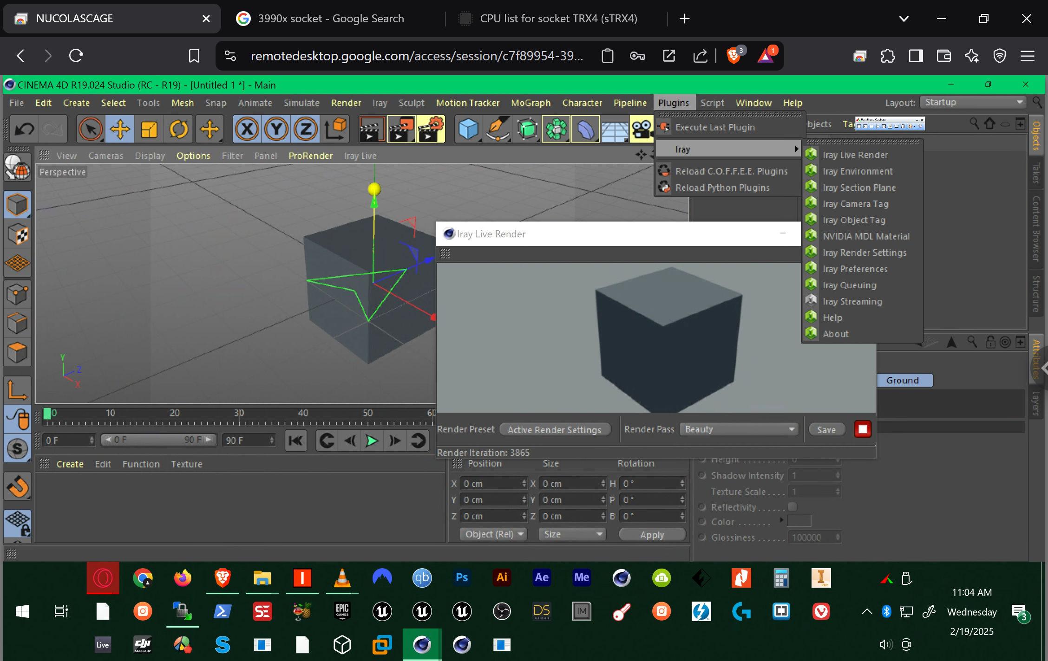Select the Live Selection arrow tool
The height and width of the screenshot is (661, 1048).
coord(91,129)
